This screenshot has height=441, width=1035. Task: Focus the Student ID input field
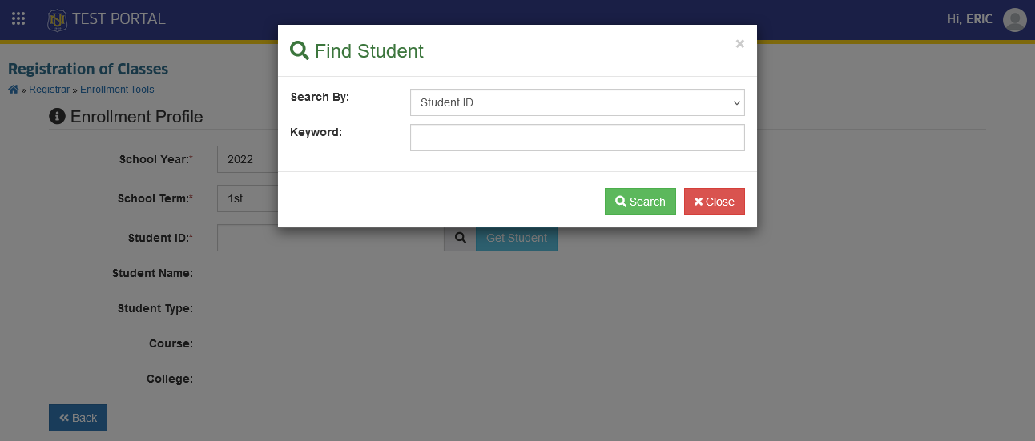click(x=331, y=238)
